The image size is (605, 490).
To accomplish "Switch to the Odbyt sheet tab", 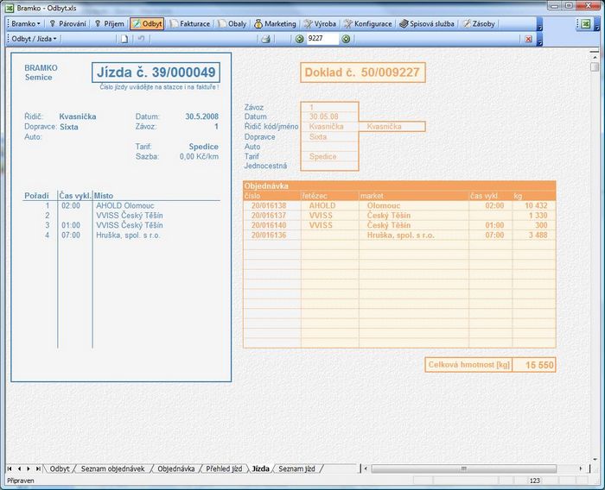I will [x=60, y=468].
